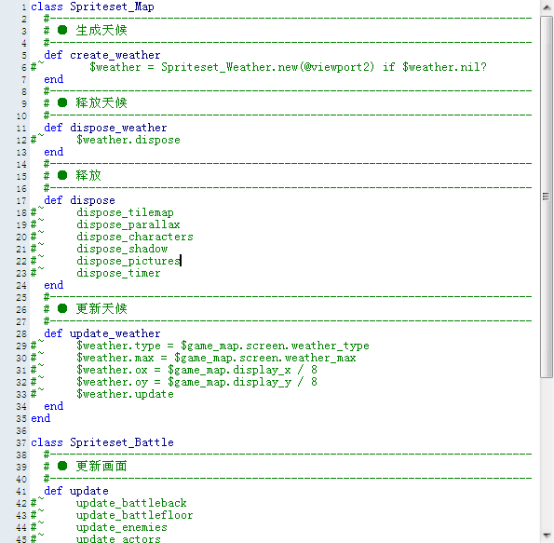
Task: Click 'def update_weather' on line 28
Action: click(101, 333)
